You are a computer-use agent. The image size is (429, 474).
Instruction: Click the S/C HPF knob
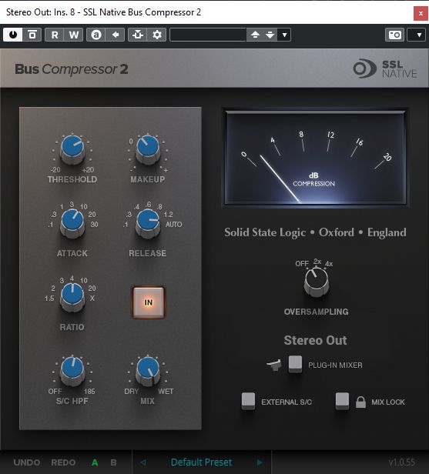72,371
